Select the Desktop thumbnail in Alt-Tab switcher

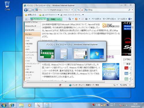[97, 54]
